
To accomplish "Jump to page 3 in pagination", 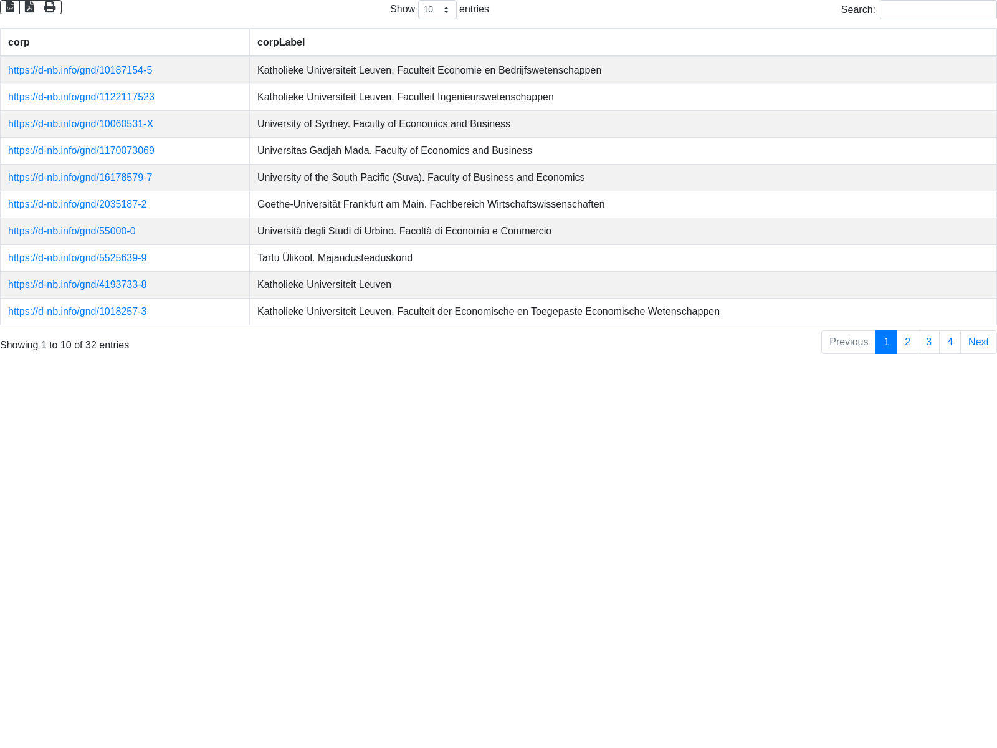I will click(928, 342).
